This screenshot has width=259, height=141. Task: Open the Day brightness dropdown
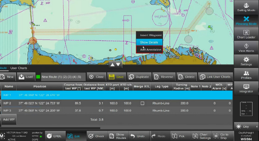[x=246, y=126]
